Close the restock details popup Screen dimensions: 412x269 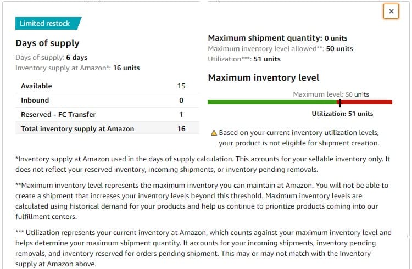click(391, 12)
